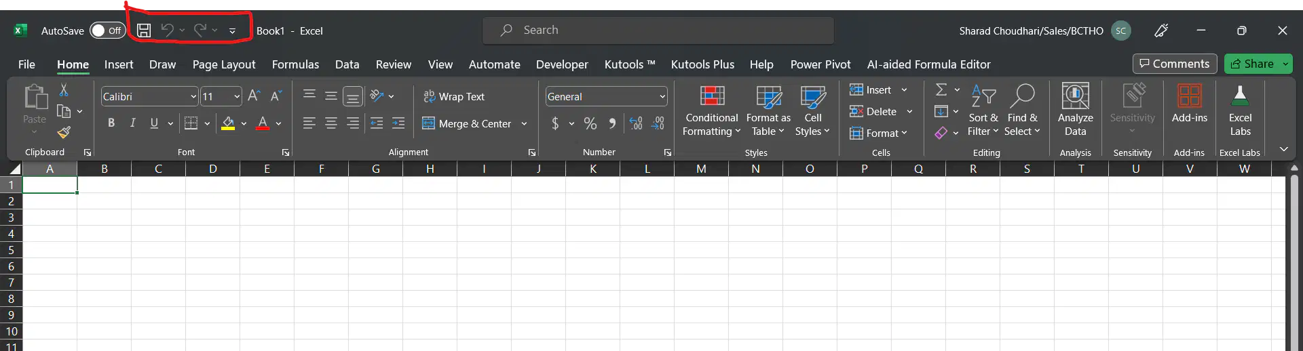Open Merge & Center dropdown arrow
This screenshot has height=351, width=1303.
tap(524, 124)
